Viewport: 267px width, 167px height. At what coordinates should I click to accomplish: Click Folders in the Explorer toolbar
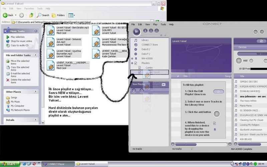click(x=58, y=15)
